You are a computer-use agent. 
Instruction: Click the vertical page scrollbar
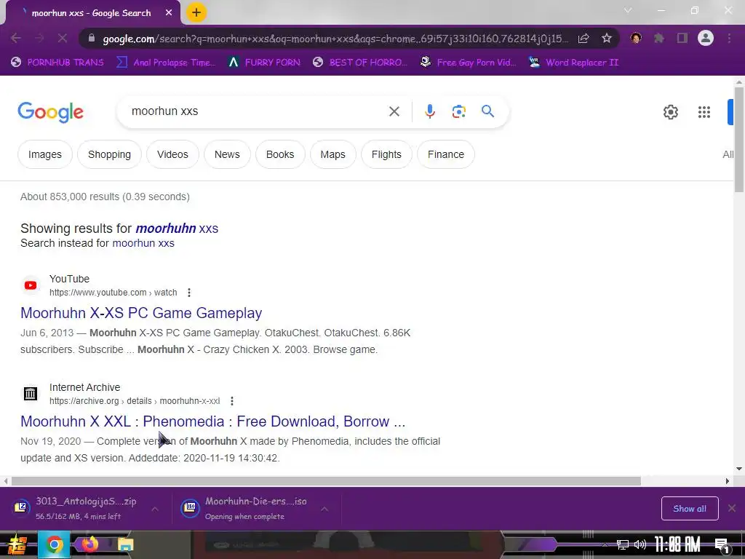(739, 140)
